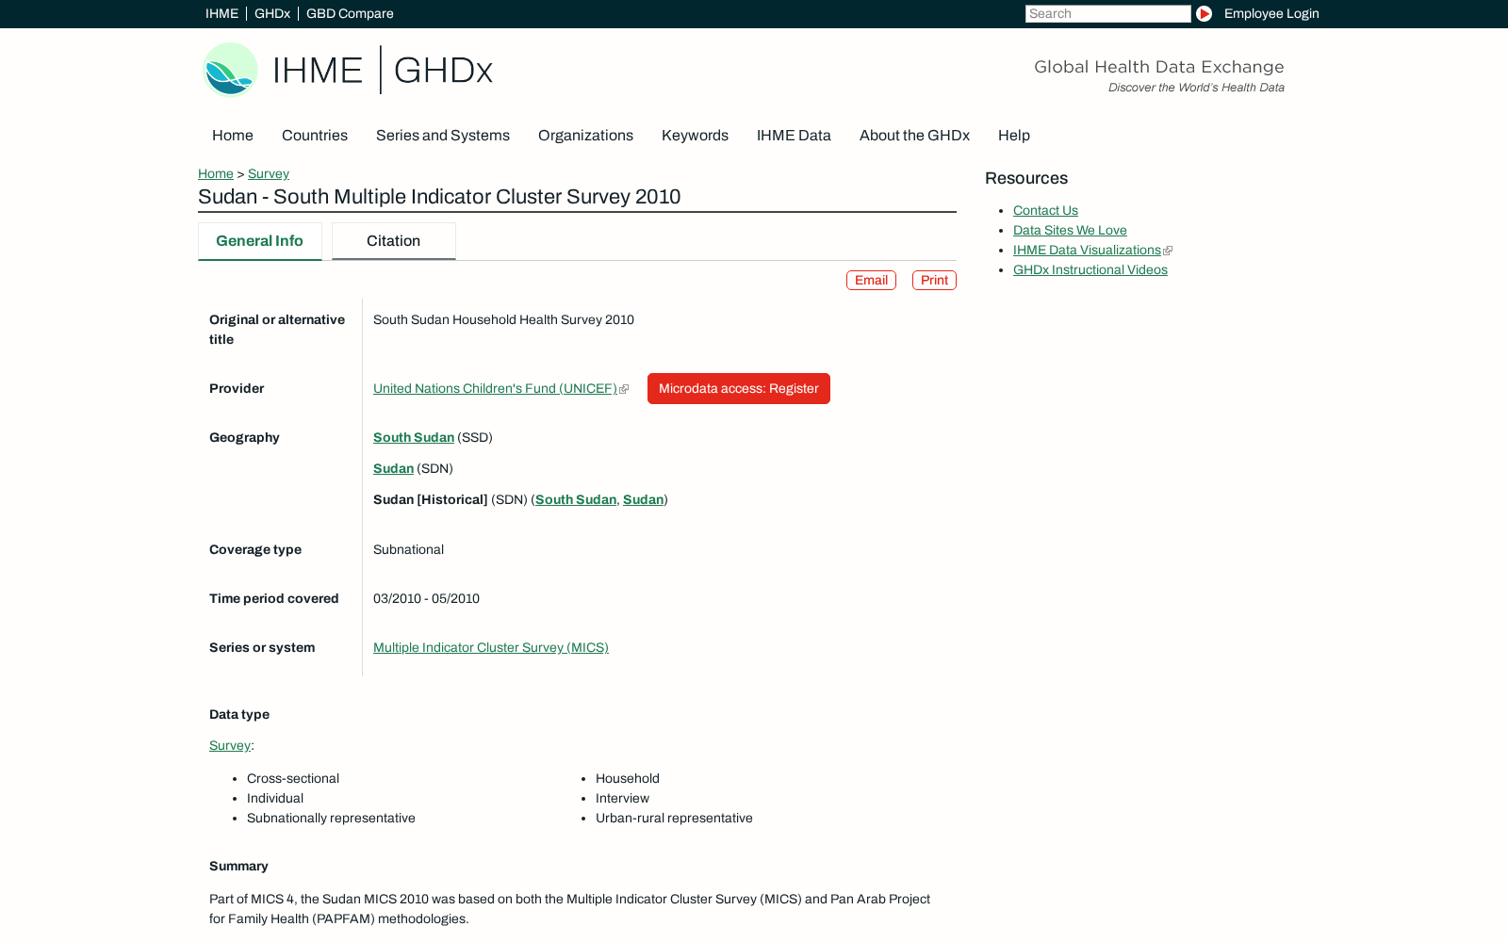Click 'Original or alternative title' label
The image size is (1508, 942).
[277, 330]
